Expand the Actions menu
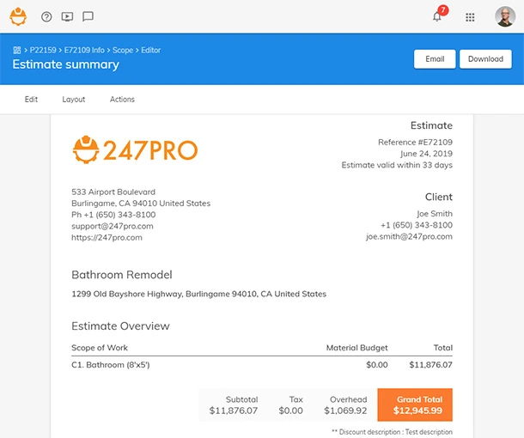Screen dimensions: 524x438 [x=122, y=100]
